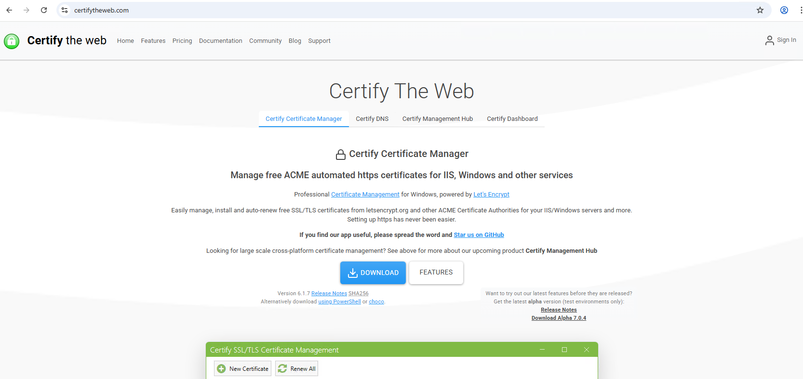Switch to the Certify Dashboard tab
The height and width of the screenshot is (379, 803).
pos(512,119)
